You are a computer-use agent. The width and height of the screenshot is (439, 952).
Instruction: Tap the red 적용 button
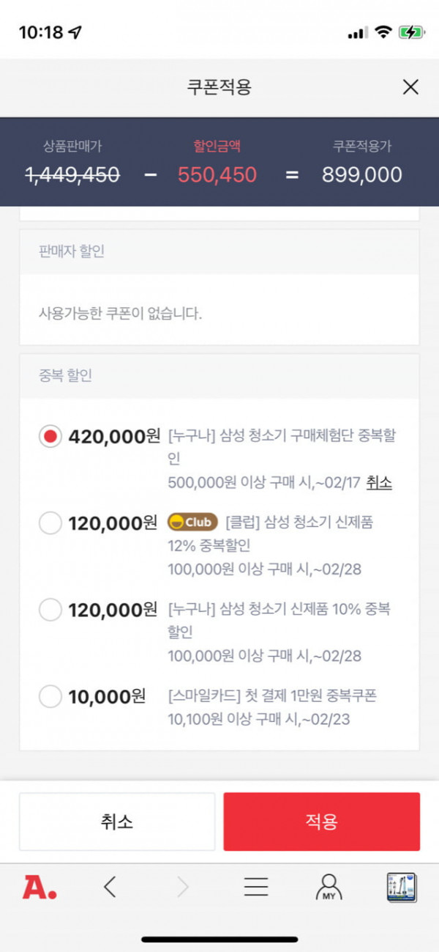pyautogui.click(x=322, y=822)
